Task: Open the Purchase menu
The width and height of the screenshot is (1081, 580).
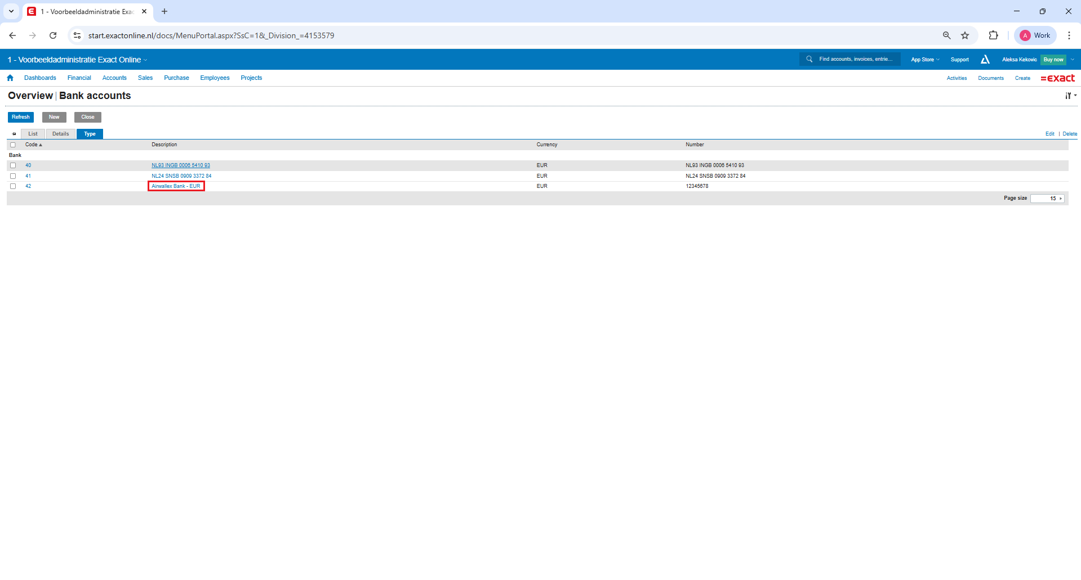Action: tap(176, 78)
